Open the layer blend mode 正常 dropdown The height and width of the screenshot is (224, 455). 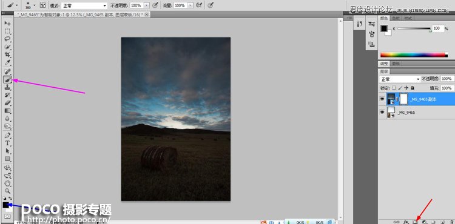400,79
